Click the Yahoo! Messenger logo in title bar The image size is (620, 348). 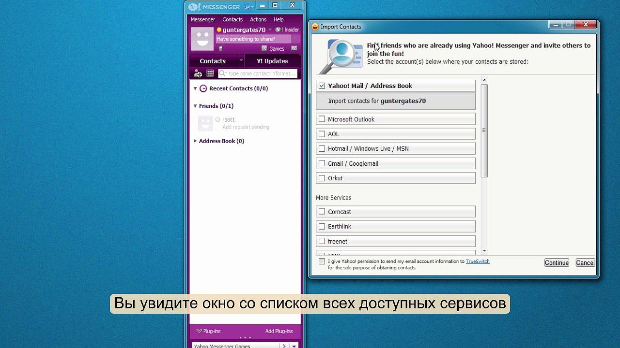[194, 7]
